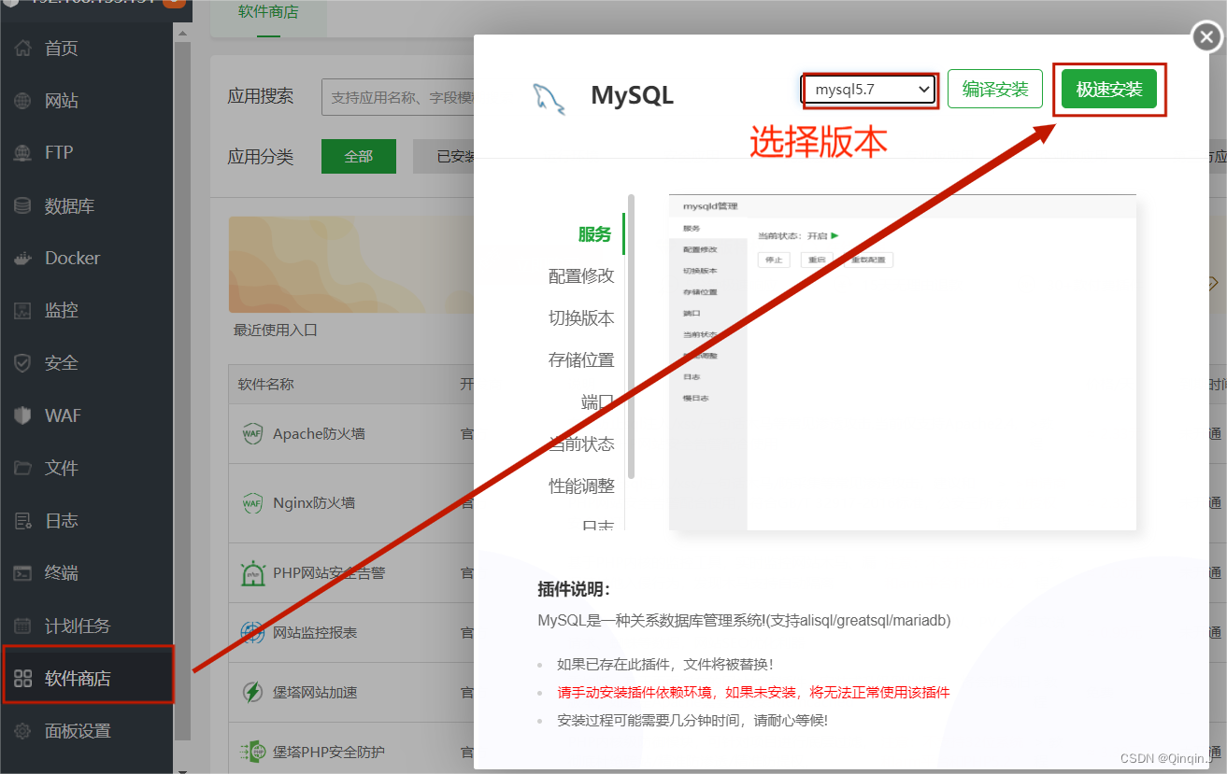Screen dimensions: 1227x774
Task: Click the dialog tab list scrollbar
Action: pyautogui.click(x=631, y=336)
